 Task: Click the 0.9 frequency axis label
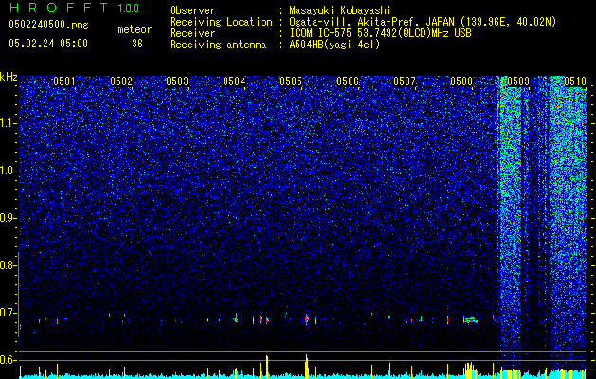click(9, 218)
